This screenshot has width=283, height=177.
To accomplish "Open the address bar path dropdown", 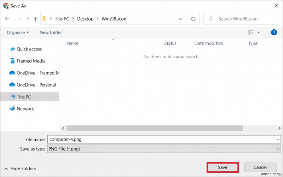I will click(x=181, y=19).
